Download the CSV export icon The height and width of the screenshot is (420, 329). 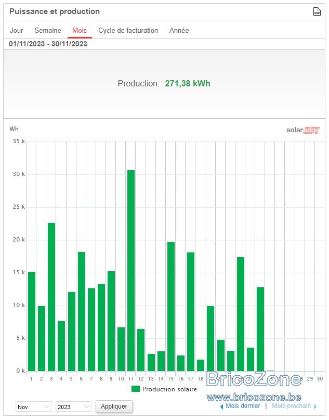[317, 11]
